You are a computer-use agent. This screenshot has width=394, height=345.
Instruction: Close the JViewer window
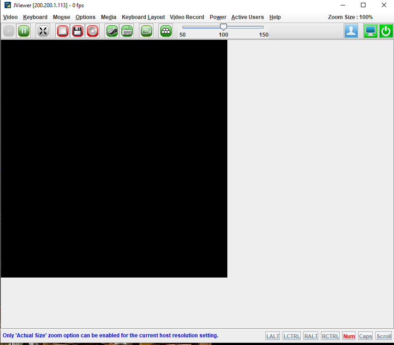[x=384, y=5]
